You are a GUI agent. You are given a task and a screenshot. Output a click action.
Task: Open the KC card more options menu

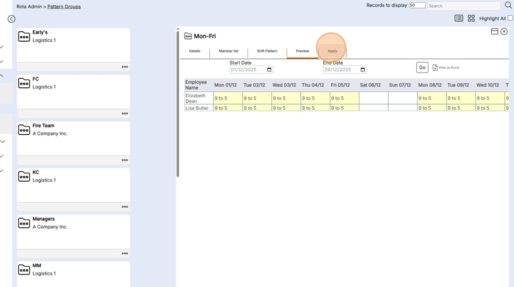coord(125,207)
